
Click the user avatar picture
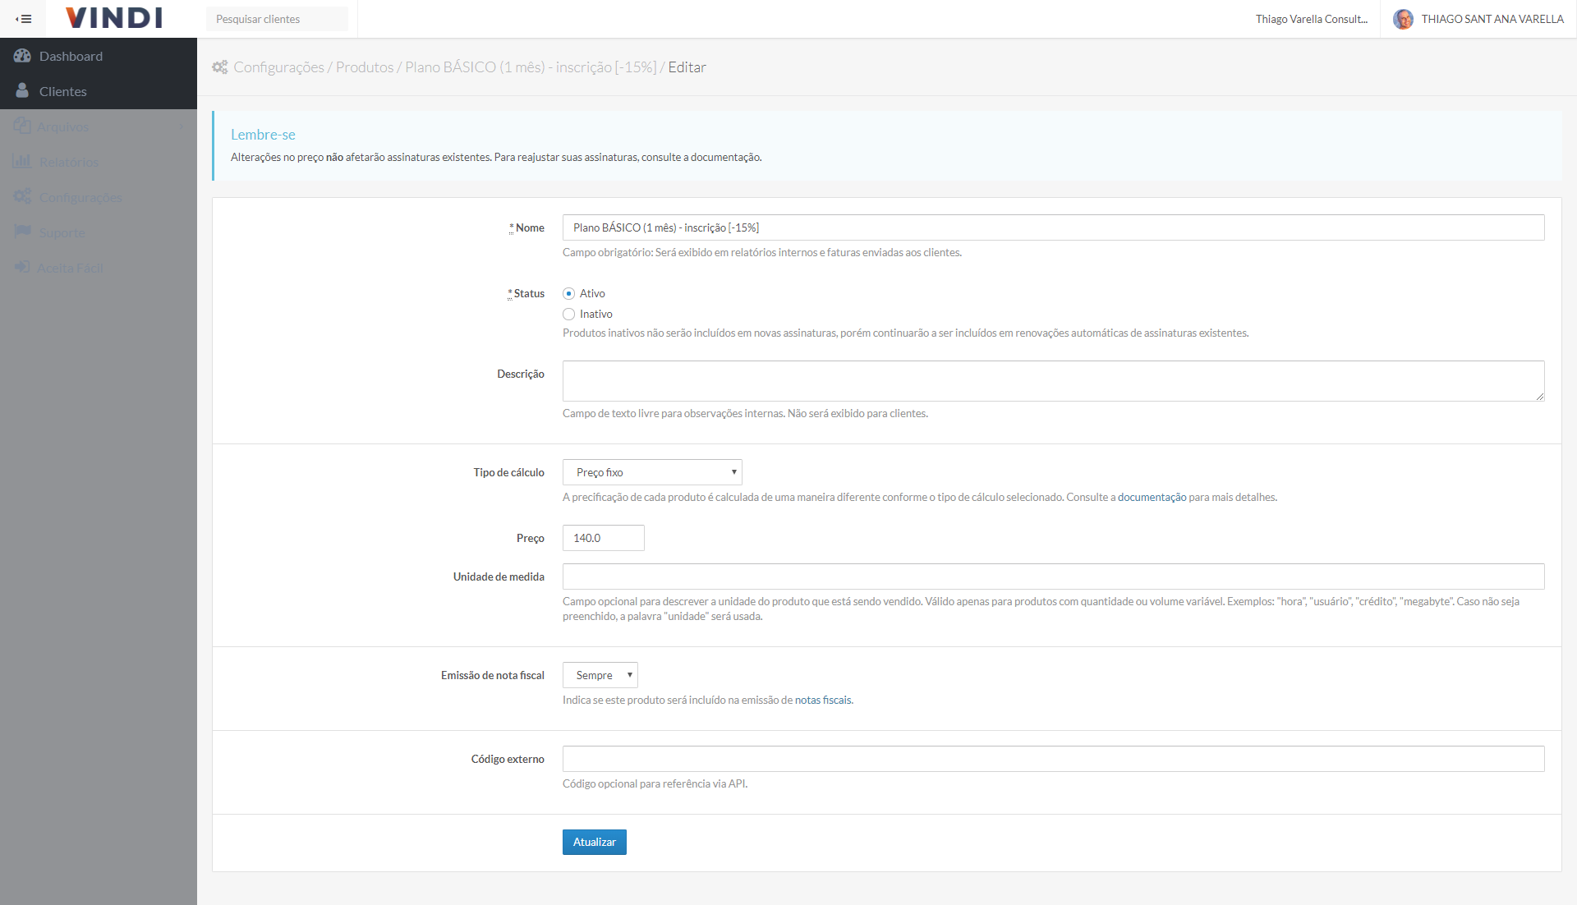pyautogui.click(x=1403, y=19)
